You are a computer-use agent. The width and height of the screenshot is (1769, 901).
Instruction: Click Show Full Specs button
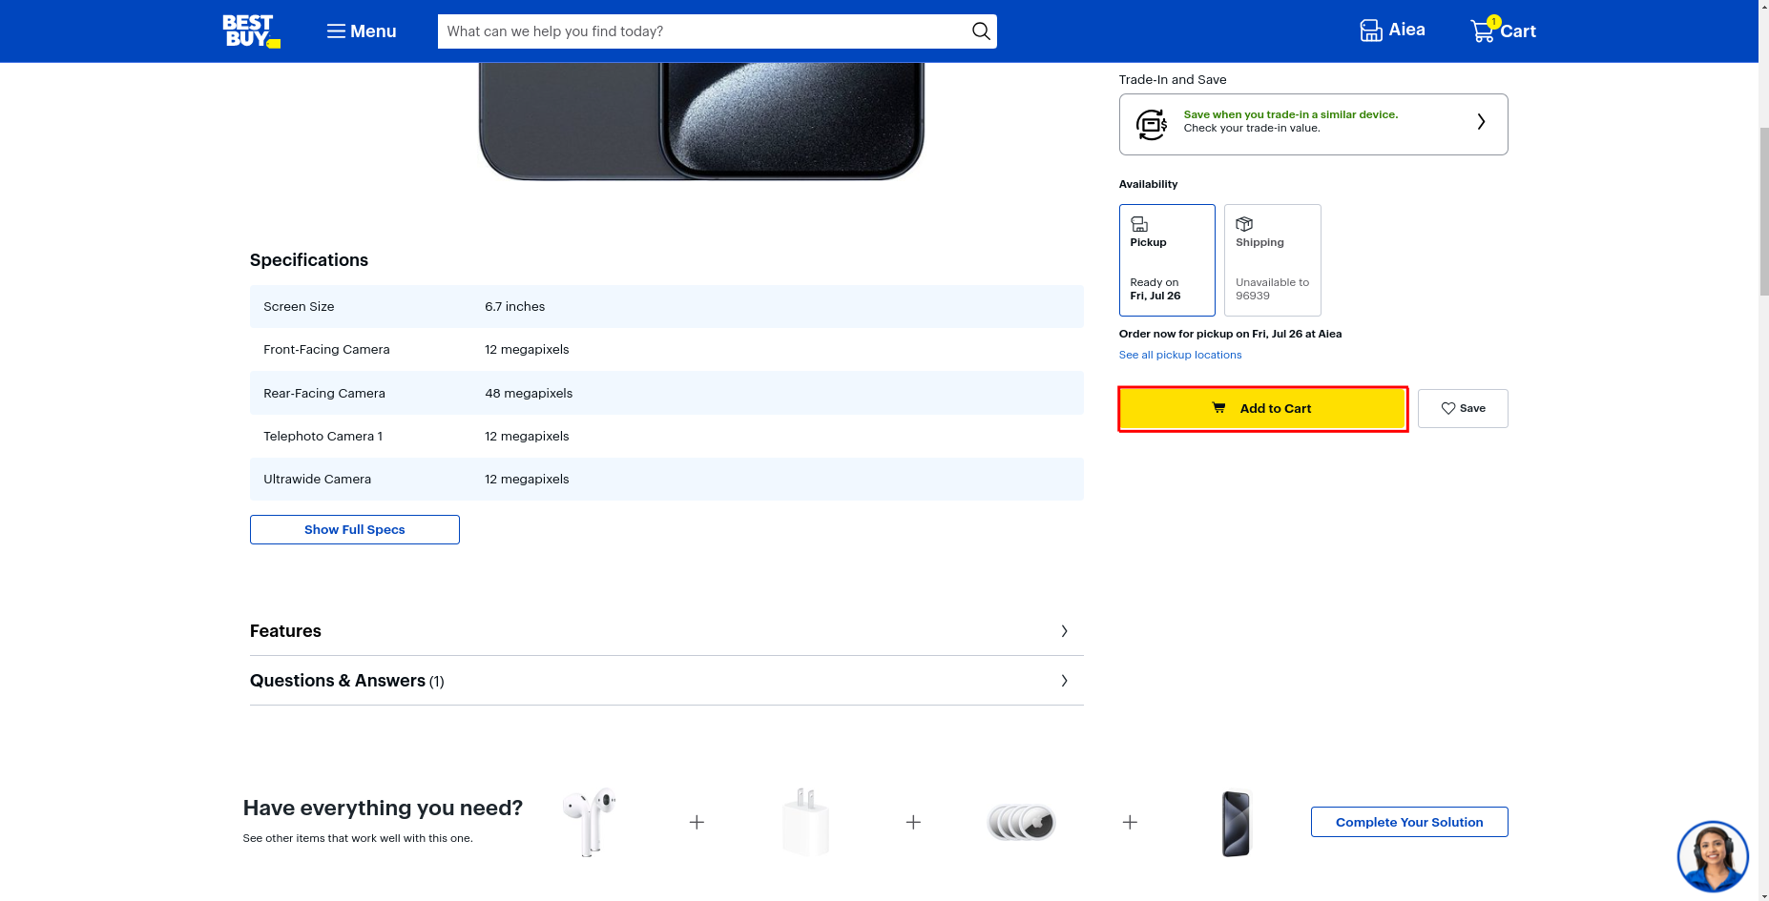tap(354, 529)
